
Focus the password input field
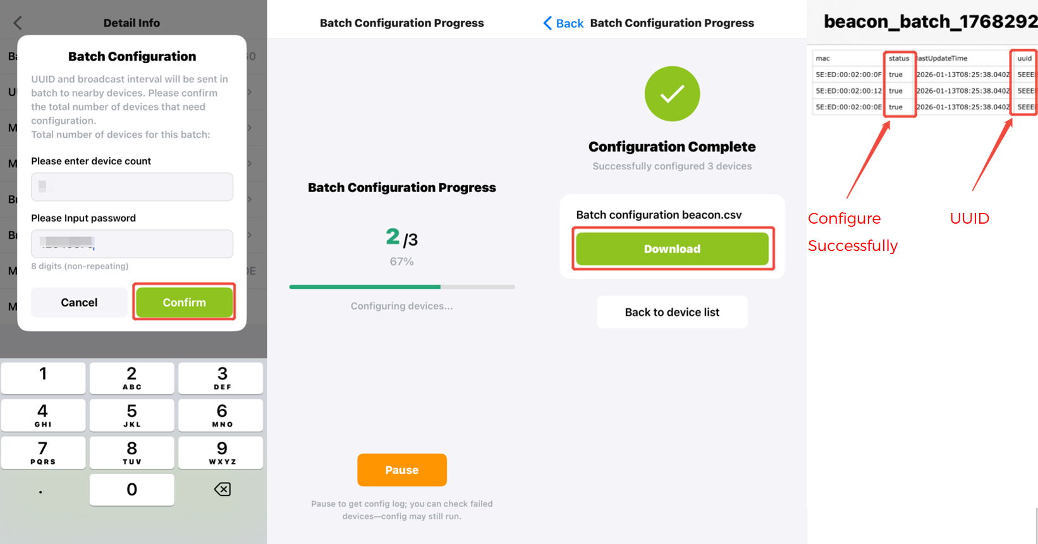click(132, 243)
